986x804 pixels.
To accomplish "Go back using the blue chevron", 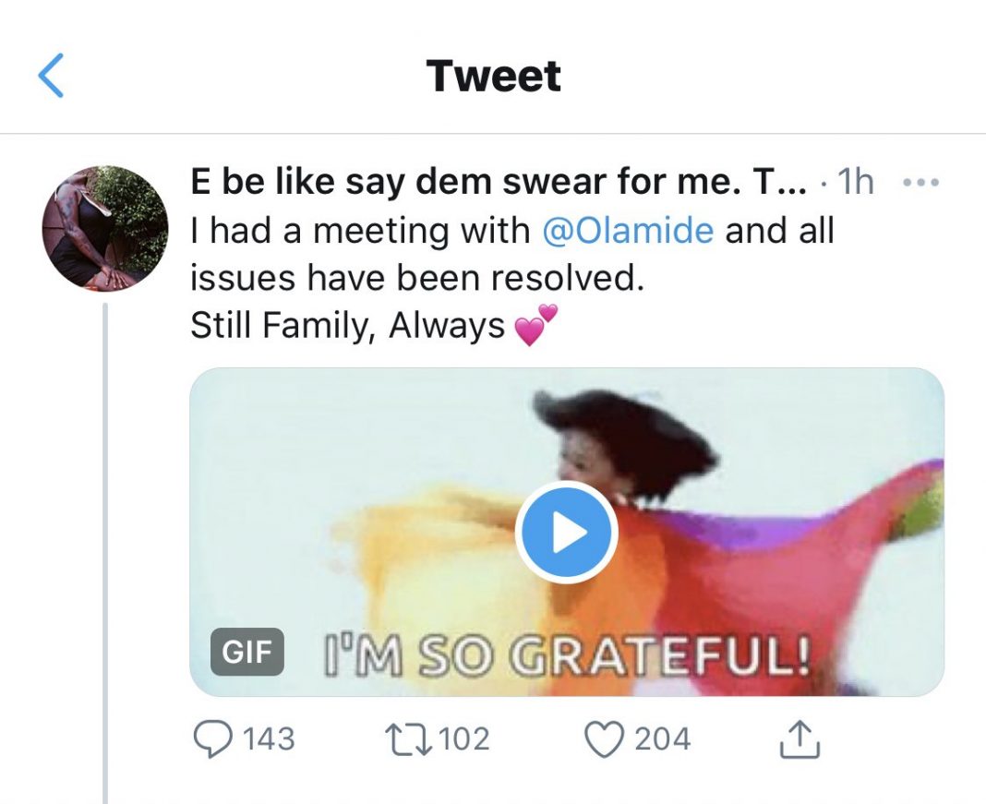I will (52, 76).
